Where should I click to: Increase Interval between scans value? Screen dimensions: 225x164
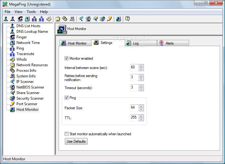click(141, 66)
